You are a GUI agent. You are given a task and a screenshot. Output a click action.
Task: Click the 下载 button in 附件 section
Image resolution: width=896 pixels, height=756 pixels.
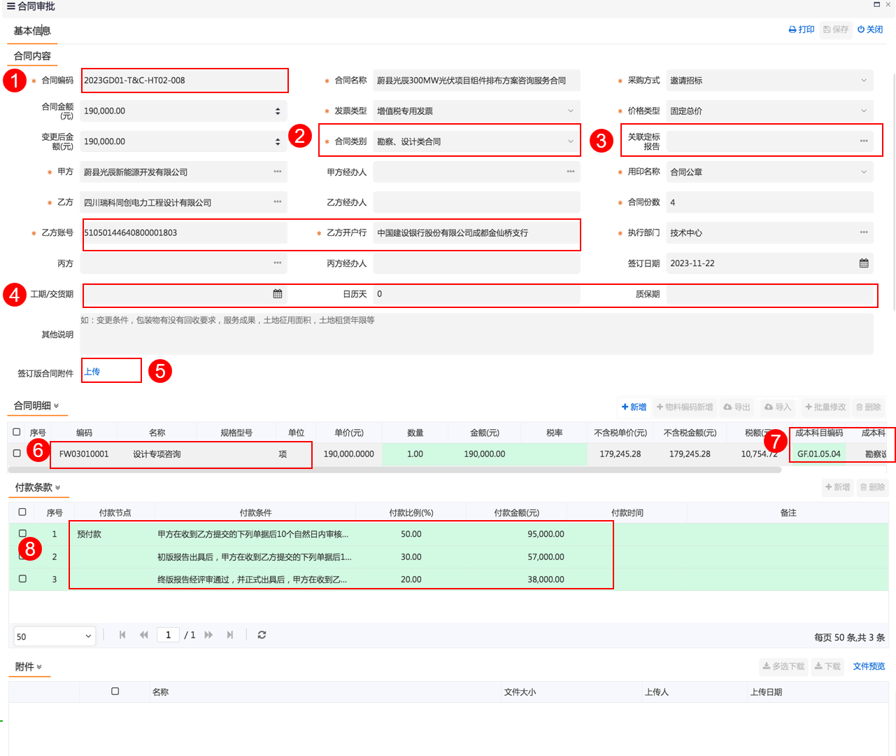pos(827,666)
